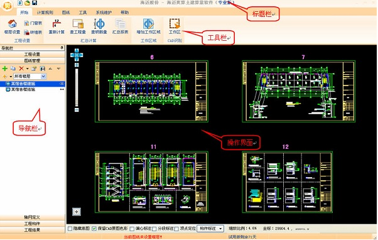Image resolution: width=378 pixels, height=240 pixels.
Task: Open dropdown arrow beside red delete icon
Action: [x=27, y=68]
